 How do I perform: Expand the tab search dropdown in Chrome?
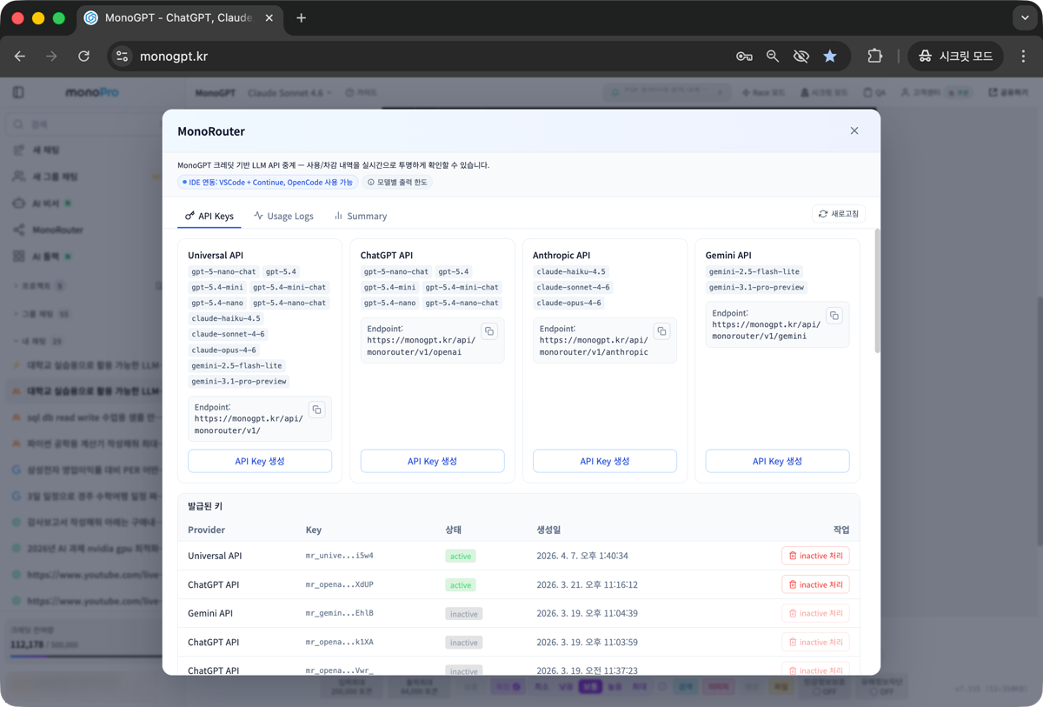tap(1025, 18)
